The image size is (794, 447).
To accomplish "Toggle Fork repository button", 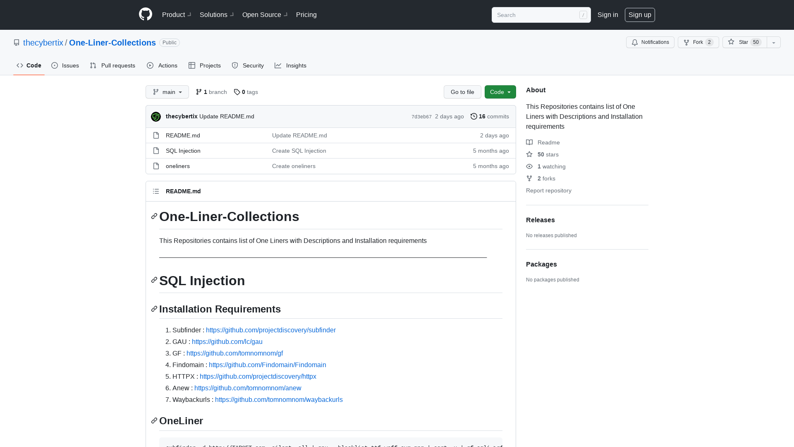I will 698,42.
